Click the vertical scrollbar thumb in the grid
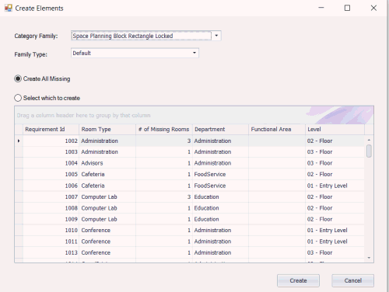This screenshot has height=292, width=389. (369, 151)
